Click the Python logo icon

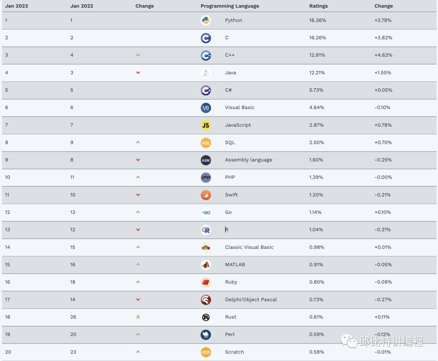coord(206,20)
